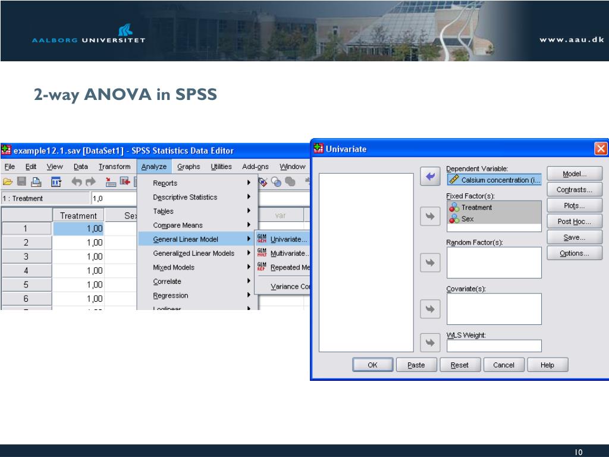Click the Model... button
Image resolution: width=609 pixels, height=457 pixels.
pos(575,174)
